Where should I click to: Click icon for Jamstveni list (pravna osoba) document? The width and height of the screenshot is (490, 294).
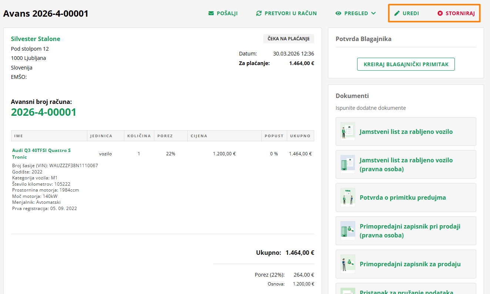(348, 165)
